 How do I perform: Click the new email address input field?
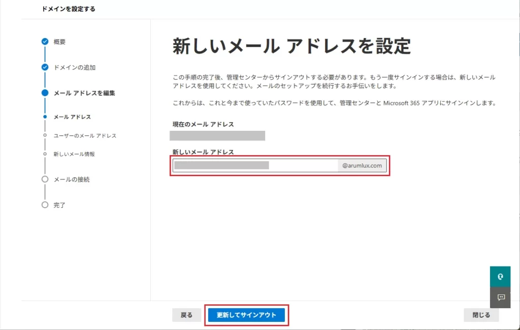click(x=254, y=165)
